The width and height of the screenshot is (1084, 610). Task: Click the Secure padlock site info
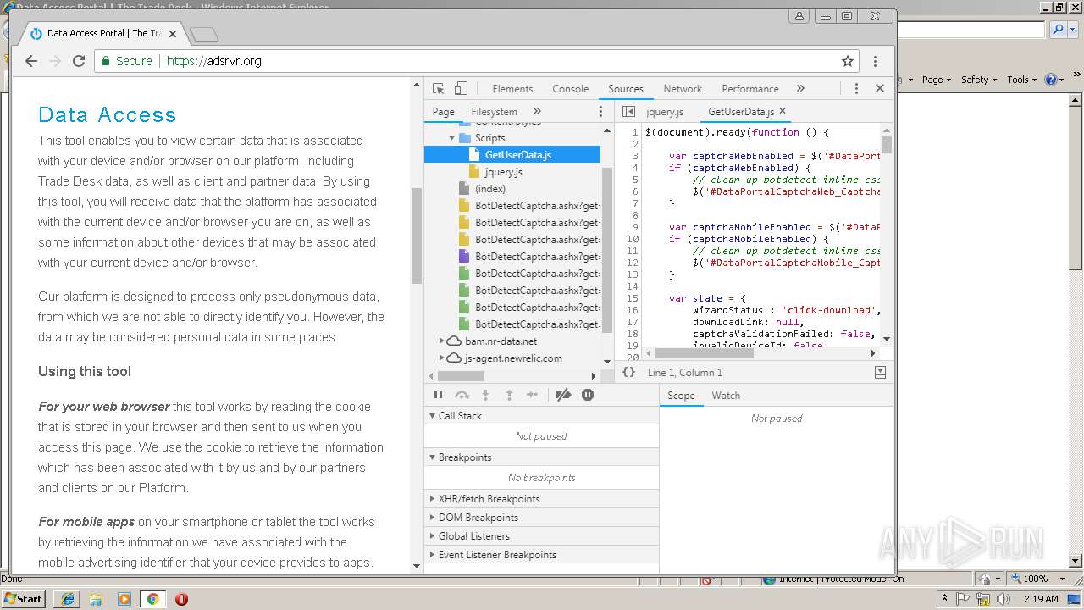pyautogui.click(x=127, y=61)
